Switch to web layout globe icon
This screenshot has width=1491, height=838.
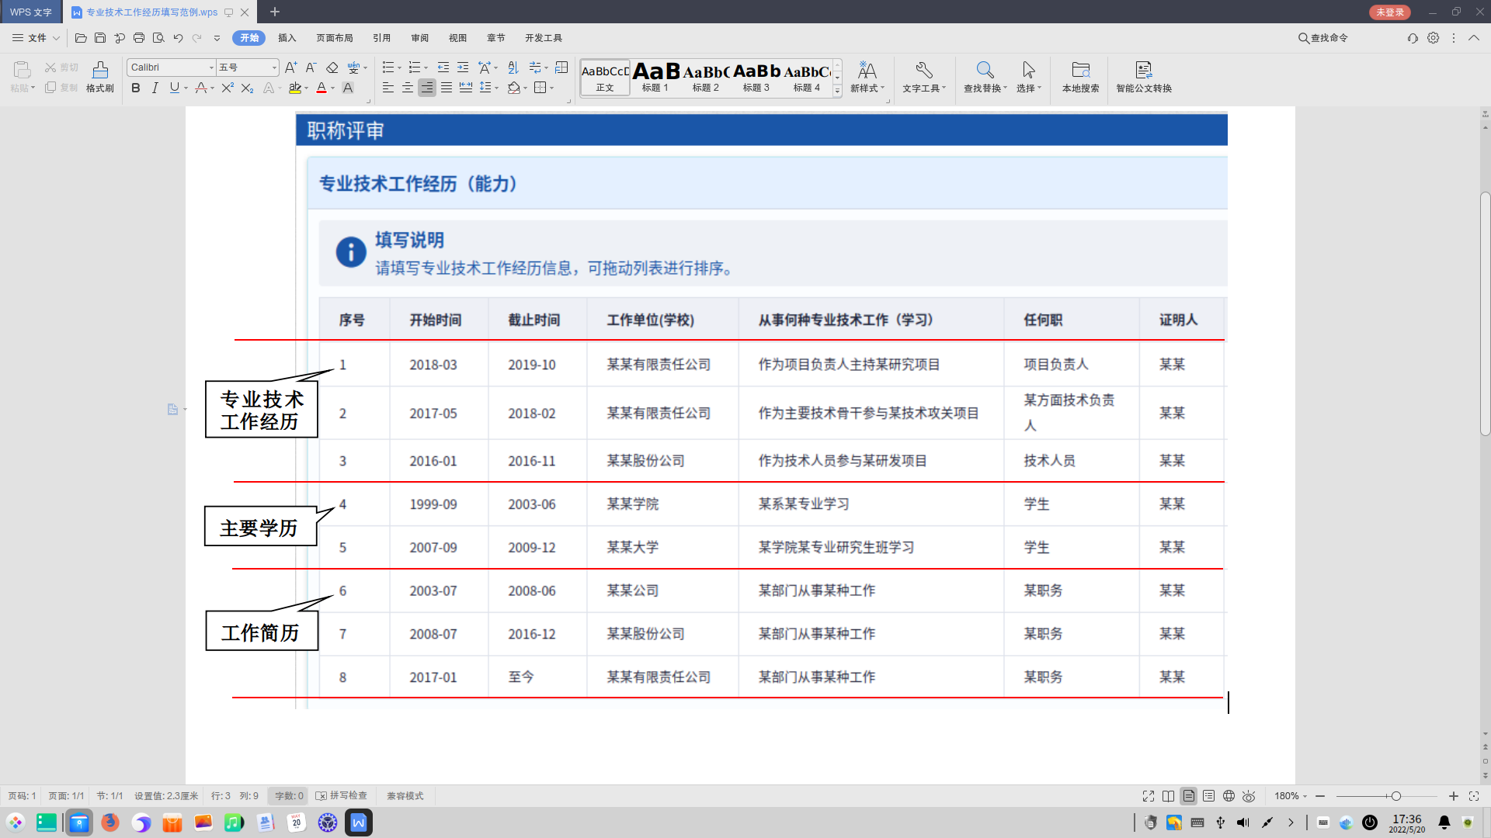(x=1229, y=796)
